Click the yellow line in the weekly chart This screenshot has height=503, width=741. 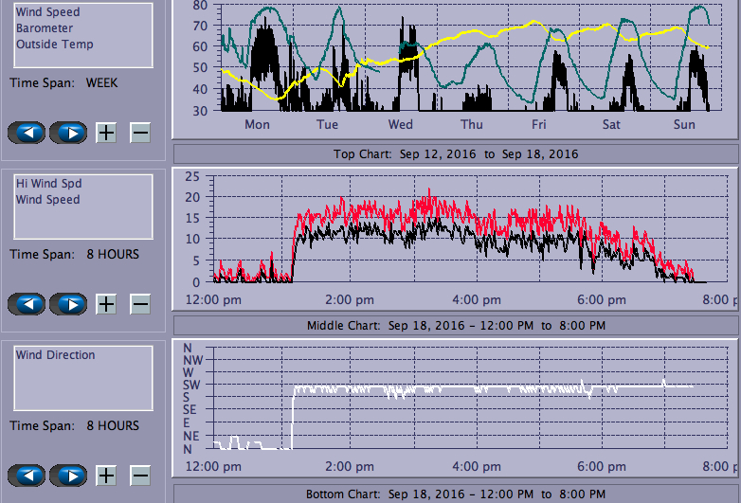tap(474, 36)
